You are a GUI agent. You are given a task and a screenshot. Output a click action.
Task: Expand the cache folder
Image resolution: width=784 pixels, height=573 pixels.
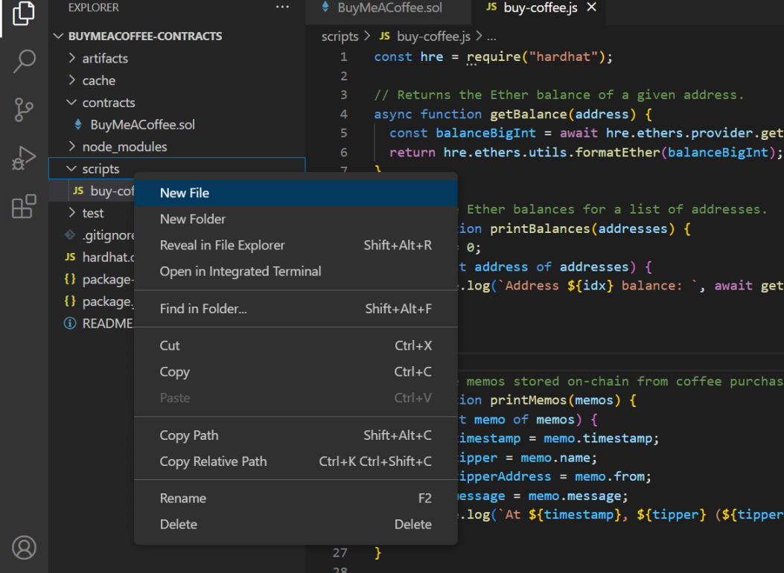coord(98,80)
